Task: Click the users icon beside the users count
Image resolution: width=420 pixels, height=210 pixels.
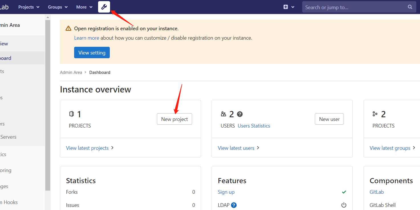Action: tap(224, 114)
